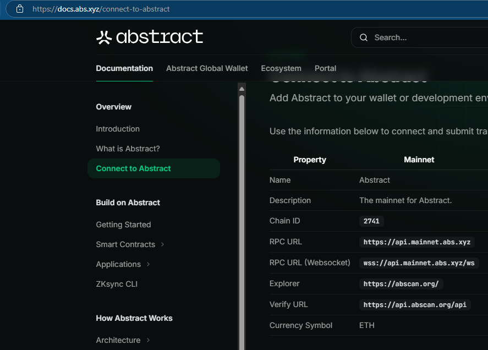Image resolution: width=488 pixels, height=350 pixels.
Task: Click the Overview section heading
Action: click(113, 107)
